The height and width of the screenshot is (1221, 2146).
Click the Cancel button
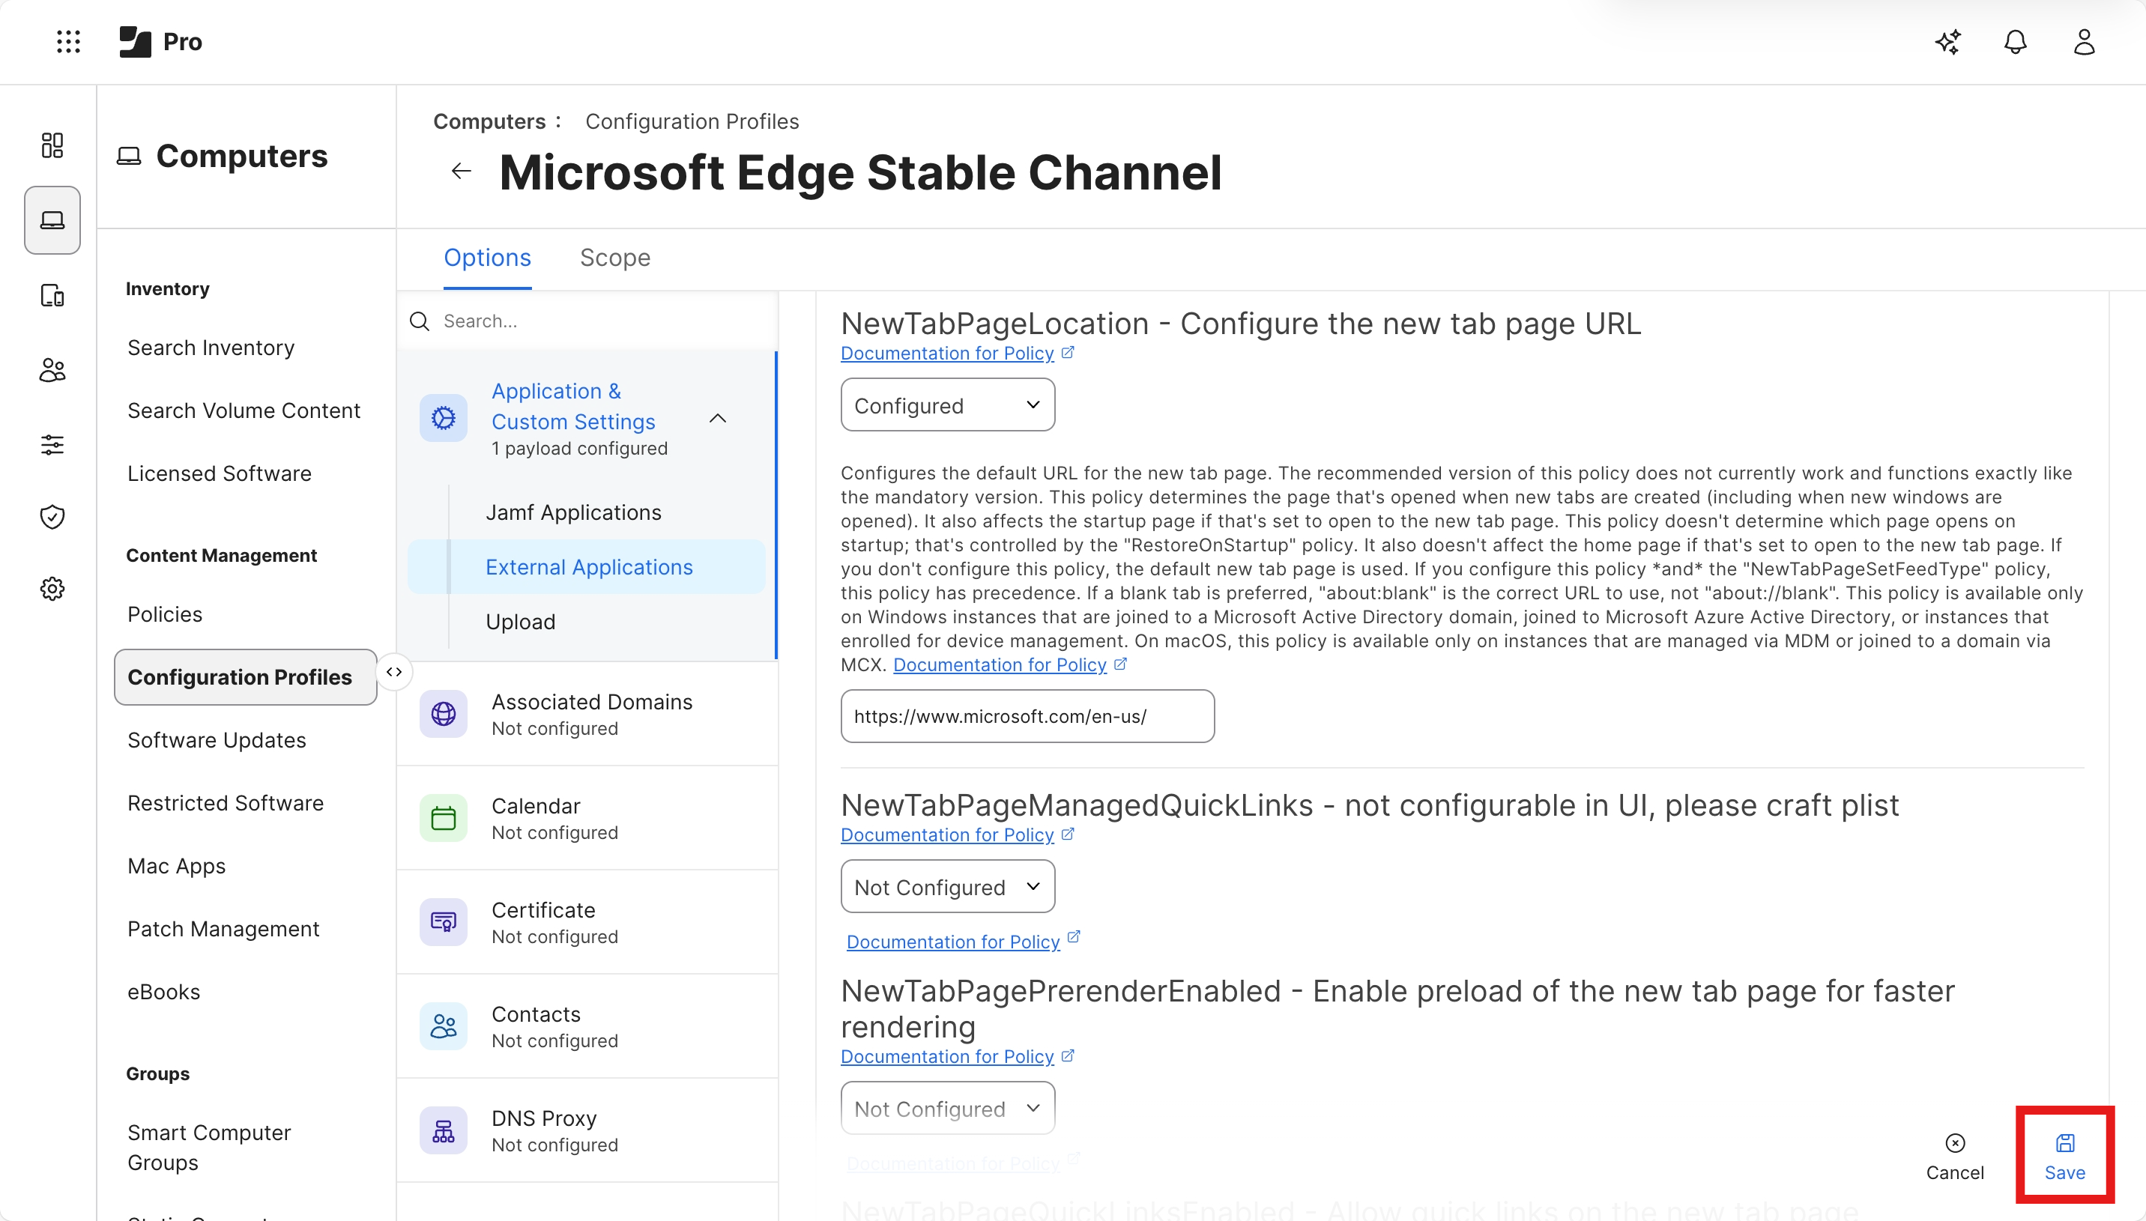click(x=1955, y=1157)
